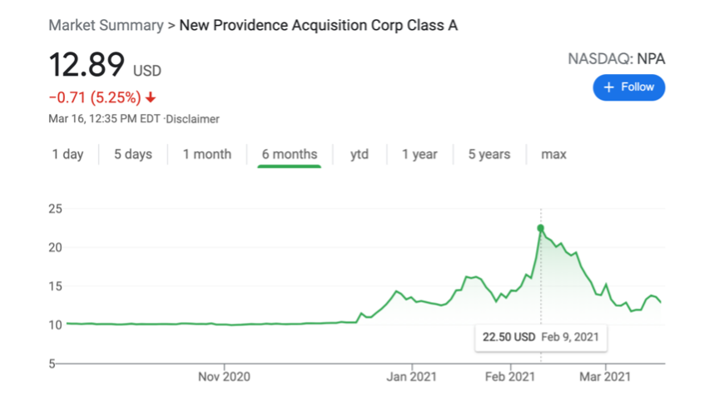Image resolution: width=709 pixels, height=396 pixels.
Task: Click the Mar 2021 axis label
Action: pos(605,377)
